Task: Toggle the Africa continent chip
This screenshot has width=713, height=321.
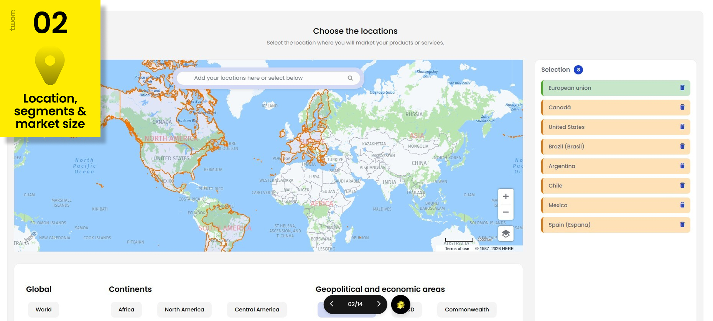Action: pyautogui.click(x=126, y=309)
